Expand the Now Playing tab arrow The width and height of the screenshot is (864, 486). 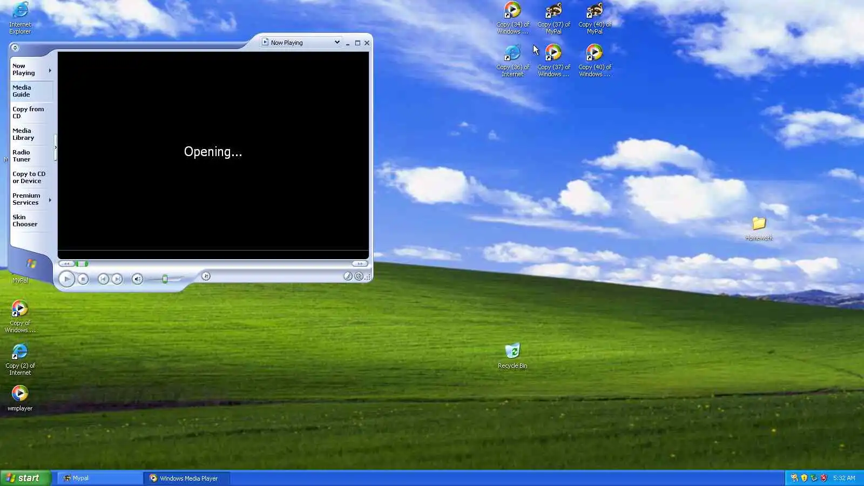pos(50,70)
